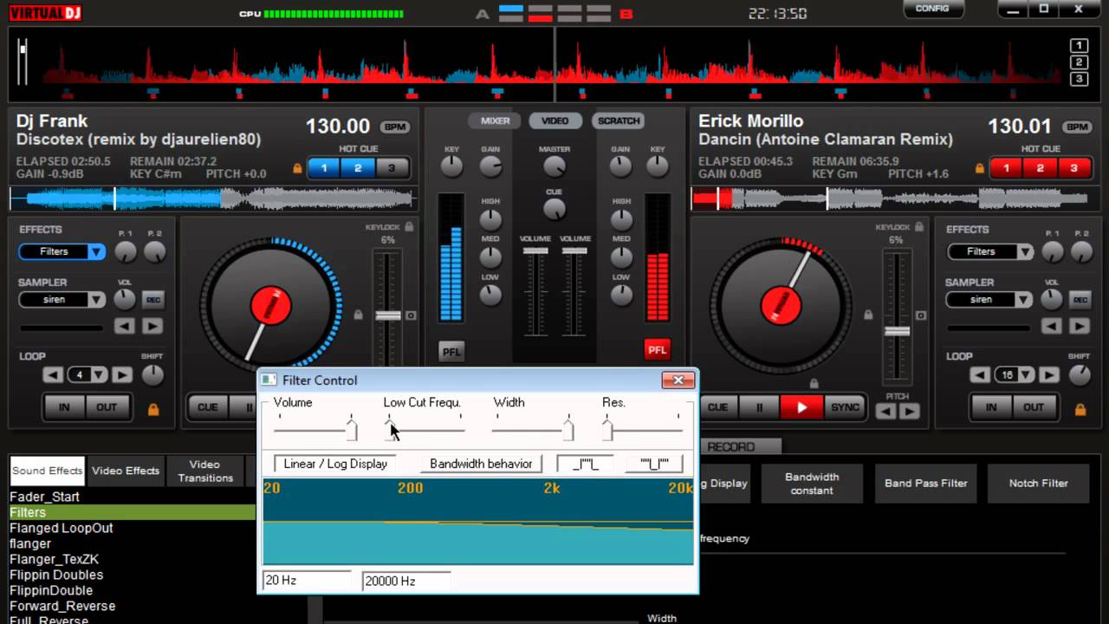Open the Video Effects tab
The width and height of the screenshot is (1109, 624).
tap(126, 471)
